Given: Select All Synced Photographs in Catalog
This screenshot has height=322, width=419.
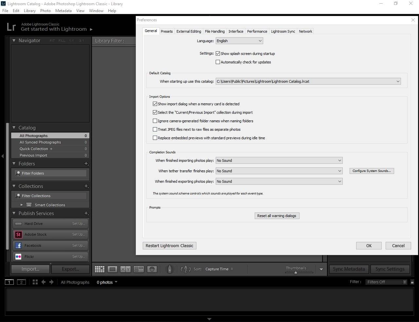Looking at the screenshot, I should click(x=50, y=142).
